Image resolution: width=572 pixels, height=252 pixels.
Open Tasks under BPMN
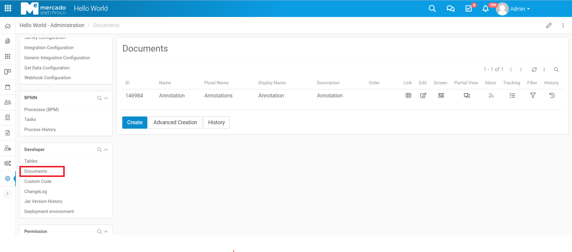(30, 119)
